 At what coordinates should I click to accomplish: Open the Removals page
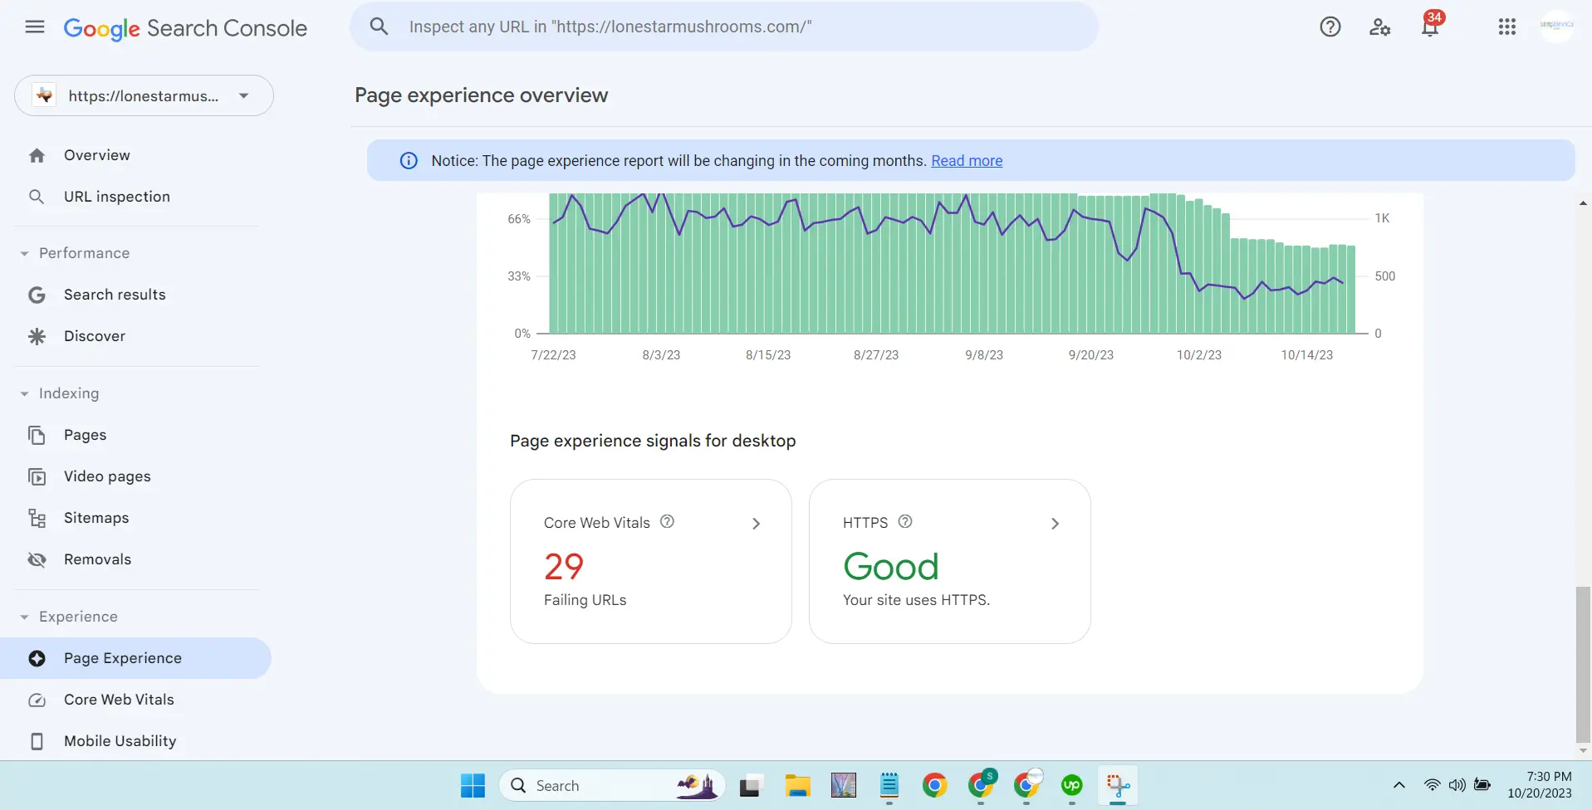97,559
